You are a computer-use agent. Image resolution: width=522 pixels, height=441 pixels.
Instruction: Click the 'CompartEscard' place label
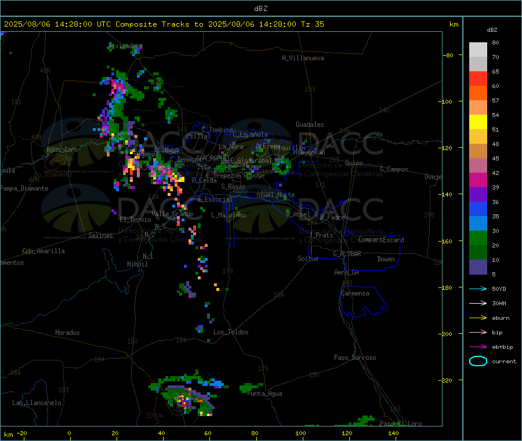click(381, 240)
